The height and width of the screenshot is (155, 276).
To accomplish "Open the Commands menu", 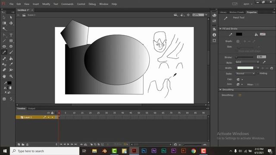I will click(67, 4).
